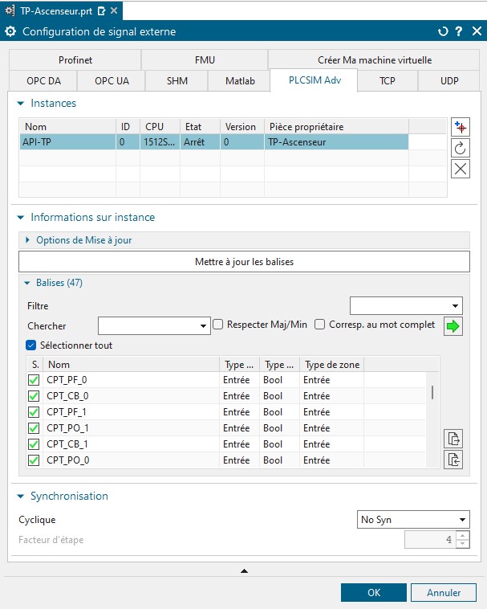Open help with the question mark
Screen dimensions: 487x609
pos(459,31)
